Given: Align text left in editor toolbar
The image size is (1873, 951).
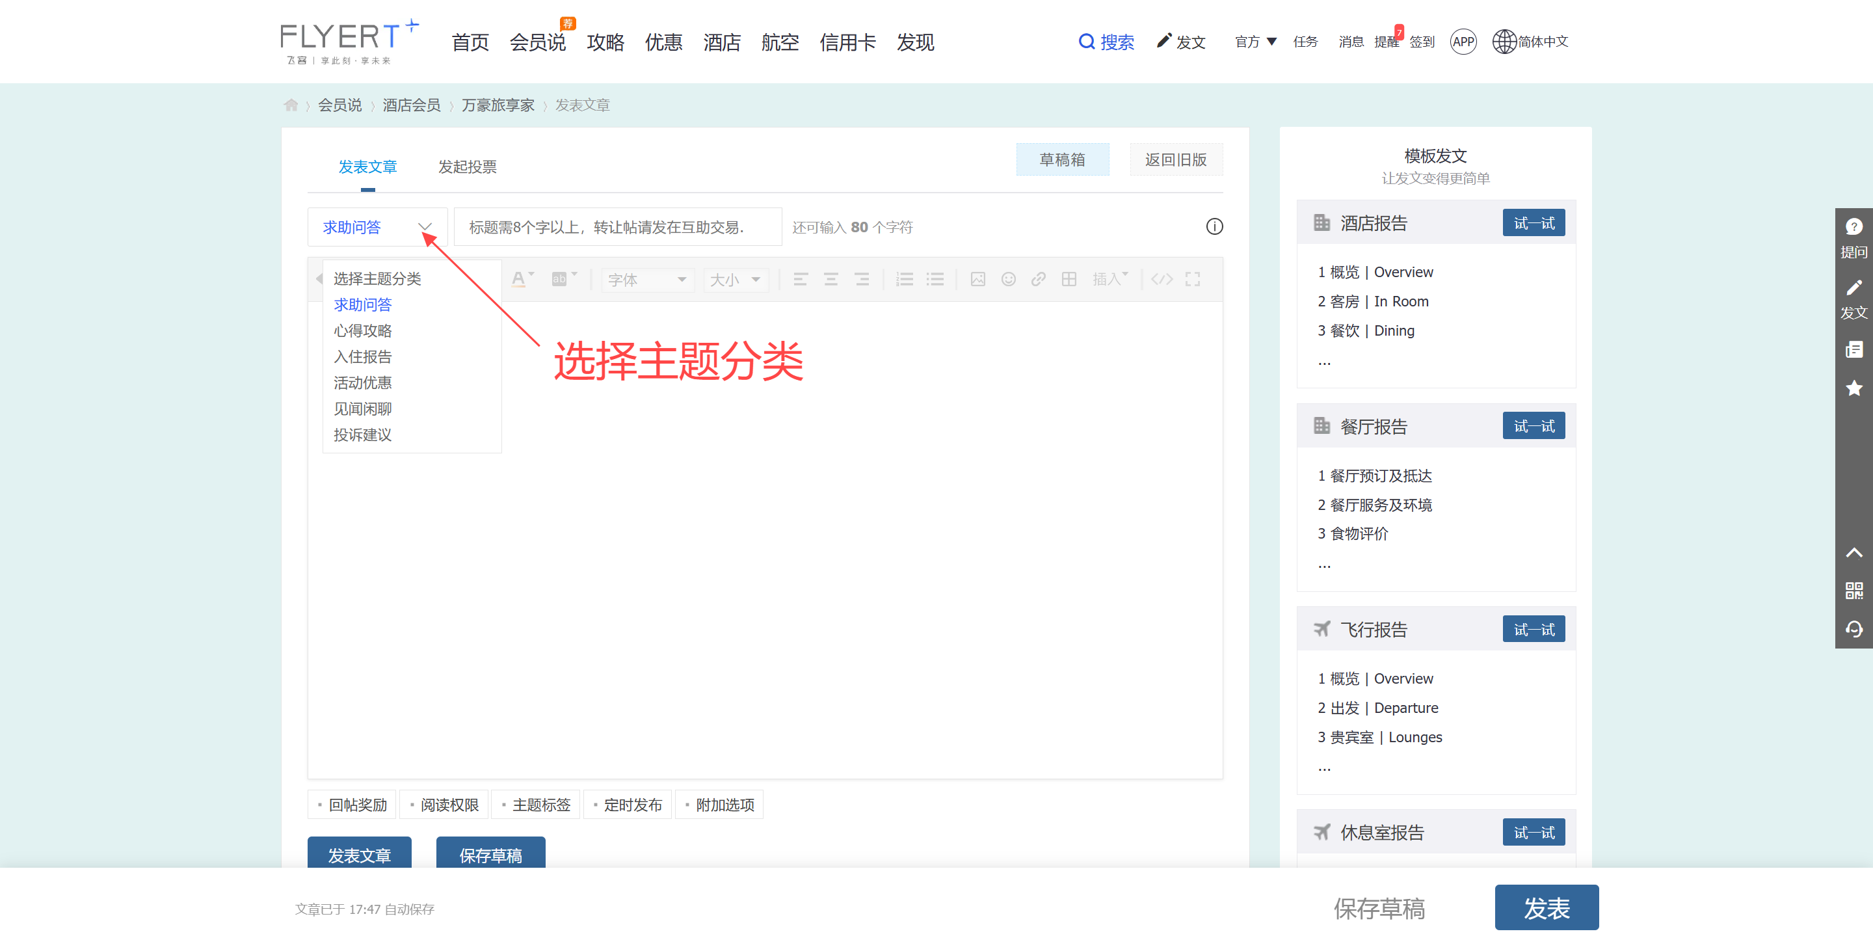Looking at the screenshot, I should (x=801, y=279).
